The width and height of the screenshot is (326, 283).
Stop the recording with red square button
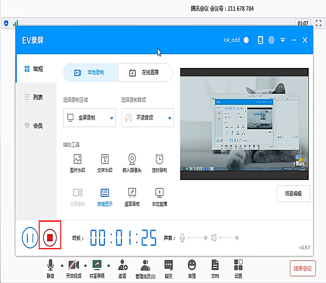point(50,238)
